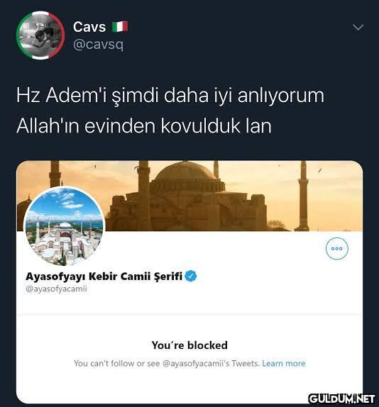Viewport: 379px width, 407px height.
Task: Open the Cavs display name
Action: (89, 27)
